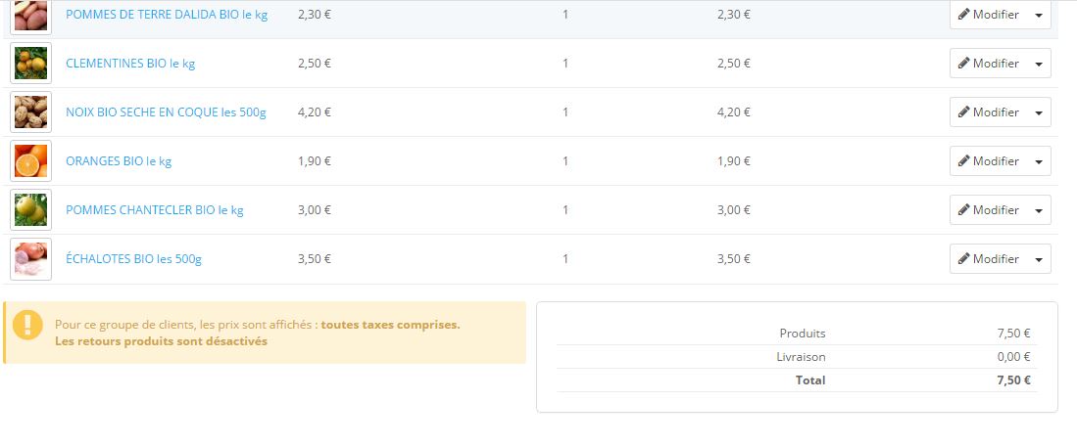Open the walnuts product thumbnail image

30,112
